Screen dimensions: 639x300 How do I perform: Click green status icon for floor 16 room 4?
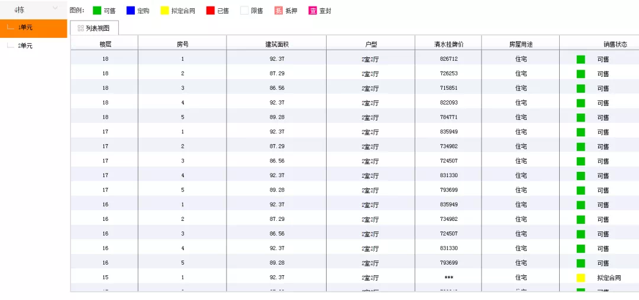tap(581, 249)
